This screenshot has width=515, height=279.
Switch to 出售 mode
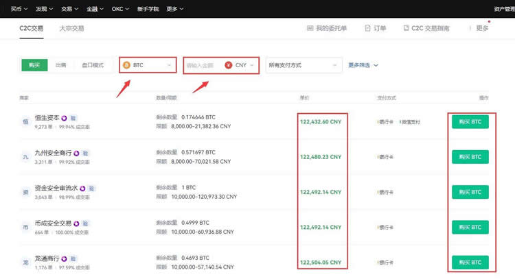pos(60,65)
